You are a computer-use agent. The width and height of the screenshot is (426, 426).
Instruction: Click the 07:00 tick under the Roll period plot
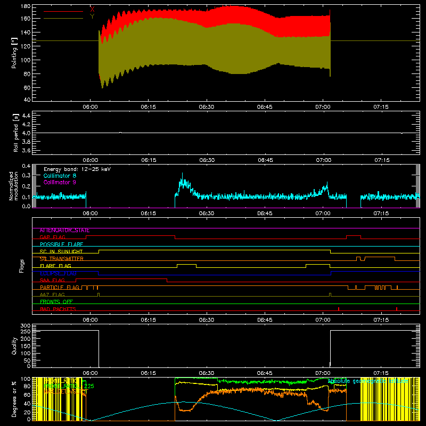click(x=323, y=160)
